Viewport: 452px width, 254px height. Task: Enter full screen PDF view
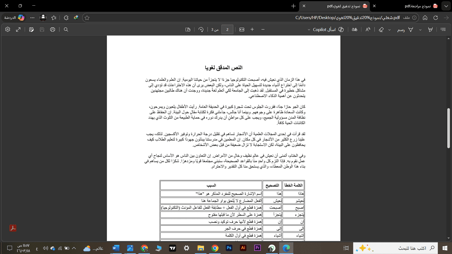(18, 30)
